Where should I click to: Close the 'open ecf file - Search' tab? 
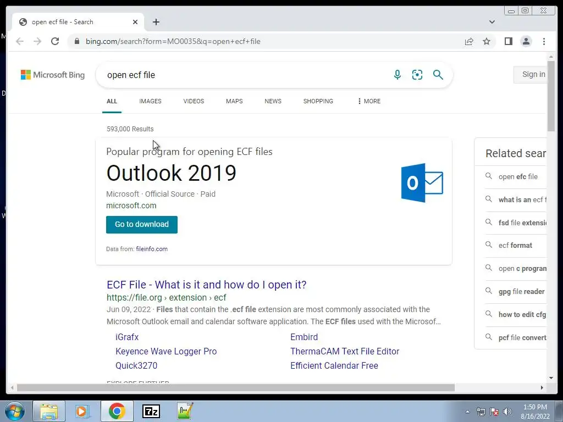click(135, 22)
